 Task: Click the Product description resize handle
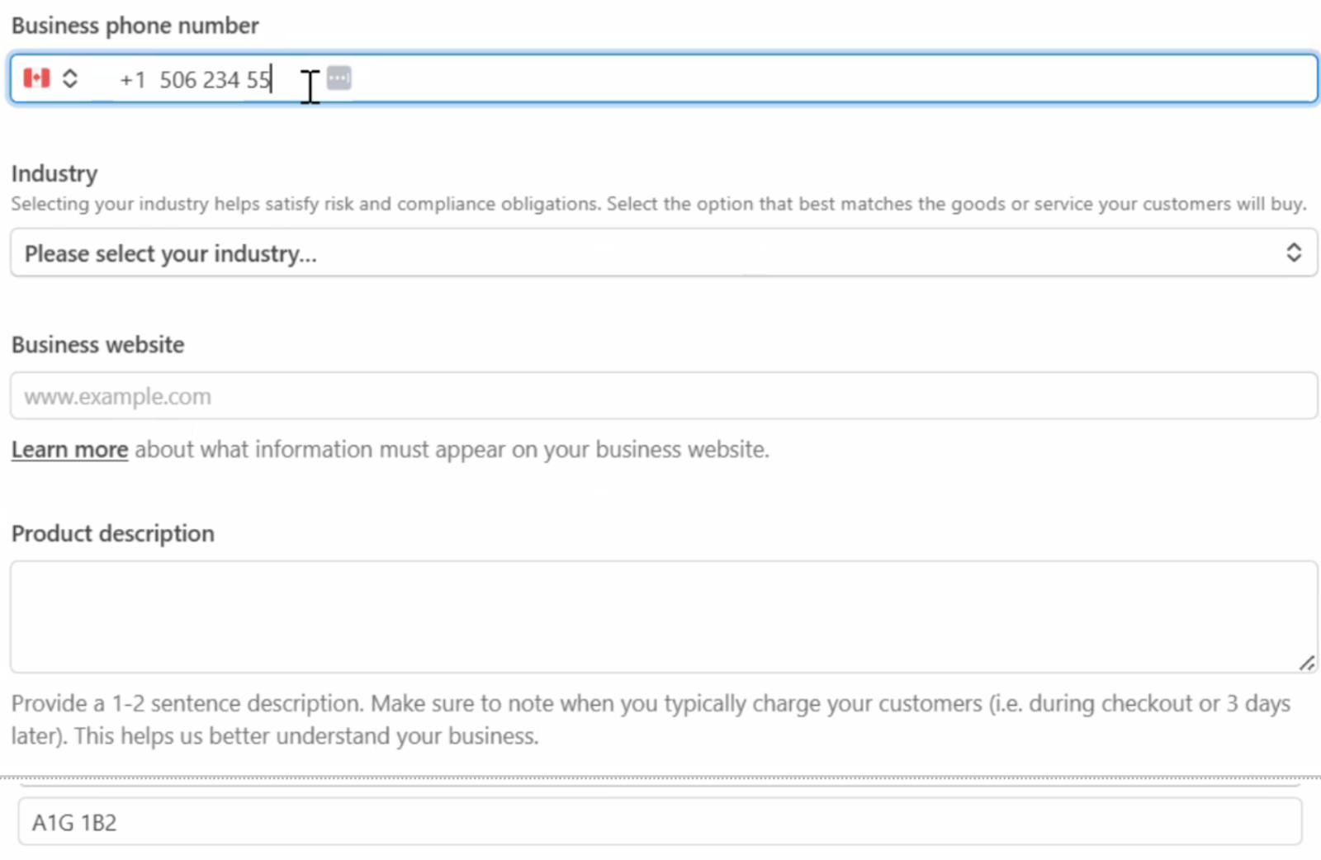pos(1306,663)
